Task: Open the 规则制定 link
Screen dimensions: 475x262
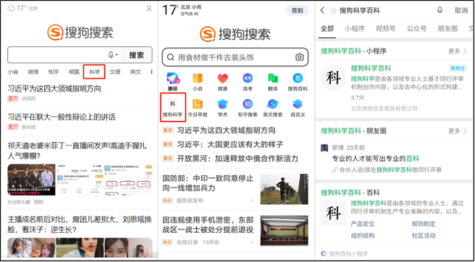Action: (423, 224)
